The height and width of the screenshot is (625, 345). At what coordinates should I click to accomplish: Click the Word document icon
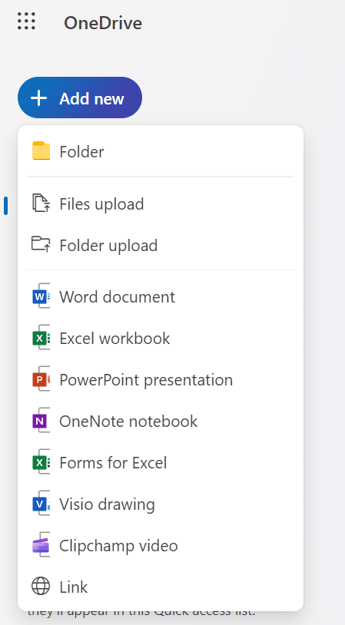(41, 296)
